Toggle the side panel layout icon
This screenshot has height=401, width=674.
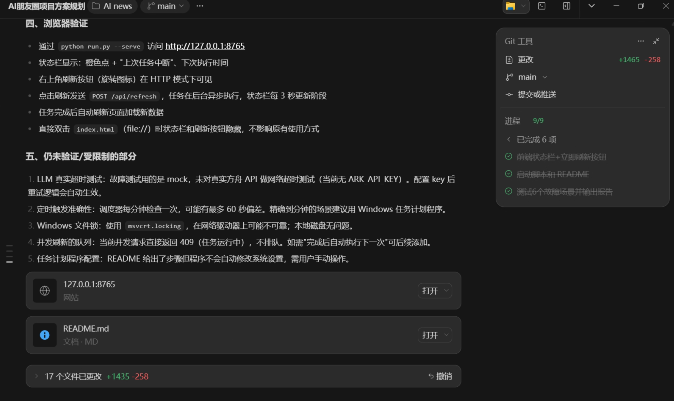(x=566, y=6)
